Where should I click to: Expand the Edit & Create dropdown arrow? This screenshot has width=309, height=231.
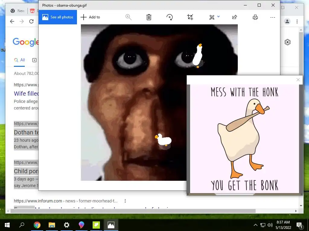click(x=218, y=17)
